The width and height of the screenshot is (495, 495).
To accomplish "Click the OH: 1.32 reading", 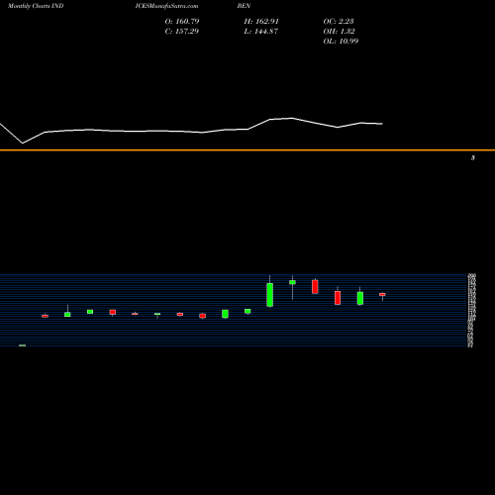I will pos(339,31).
